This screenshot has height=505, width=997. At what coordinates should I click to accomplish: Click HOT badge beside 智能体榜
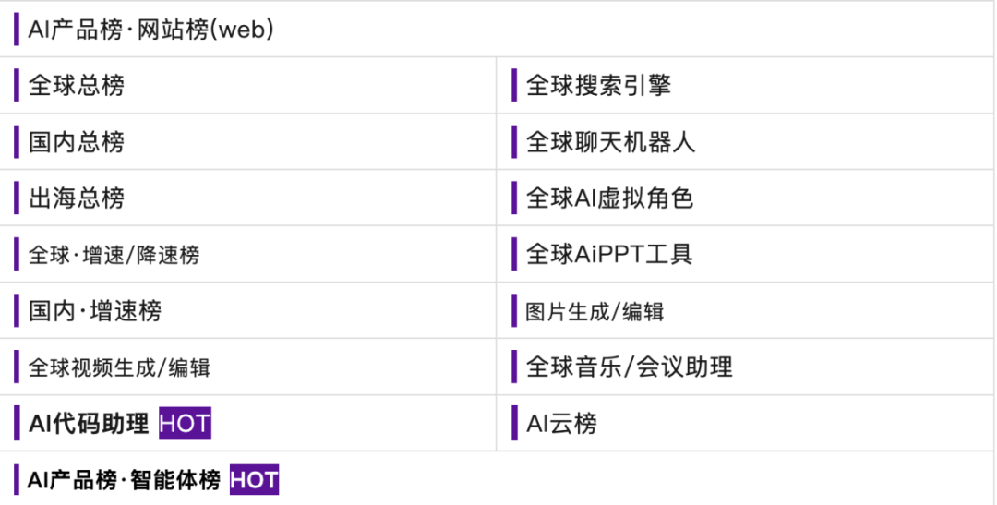pyautogui.click(x=255, y=479)
